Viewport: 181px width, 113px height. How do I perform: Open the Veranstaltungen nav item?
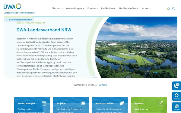coord(74,8)
